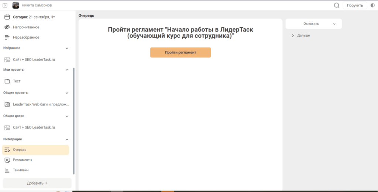Click the Общие проекты section header
The width and height of the screenshot is (378, 192).
point(16,92)
